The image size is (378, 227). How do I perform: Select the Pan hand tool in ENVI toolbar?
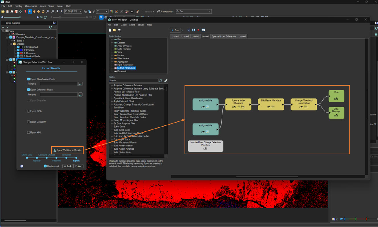pyautogui.click(x=34, y=11)
